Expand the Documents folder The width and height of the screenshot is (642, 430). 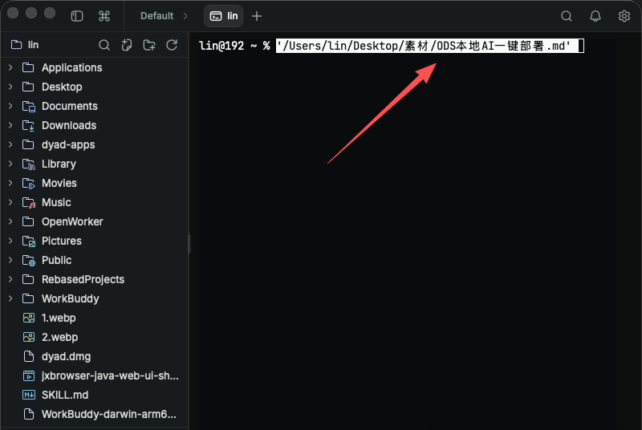(10, 106)
